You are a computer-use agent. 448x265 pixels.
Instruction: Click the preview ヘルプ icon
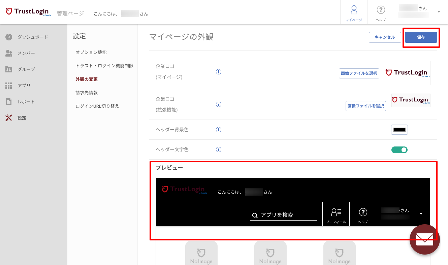(x=363, y=212)
